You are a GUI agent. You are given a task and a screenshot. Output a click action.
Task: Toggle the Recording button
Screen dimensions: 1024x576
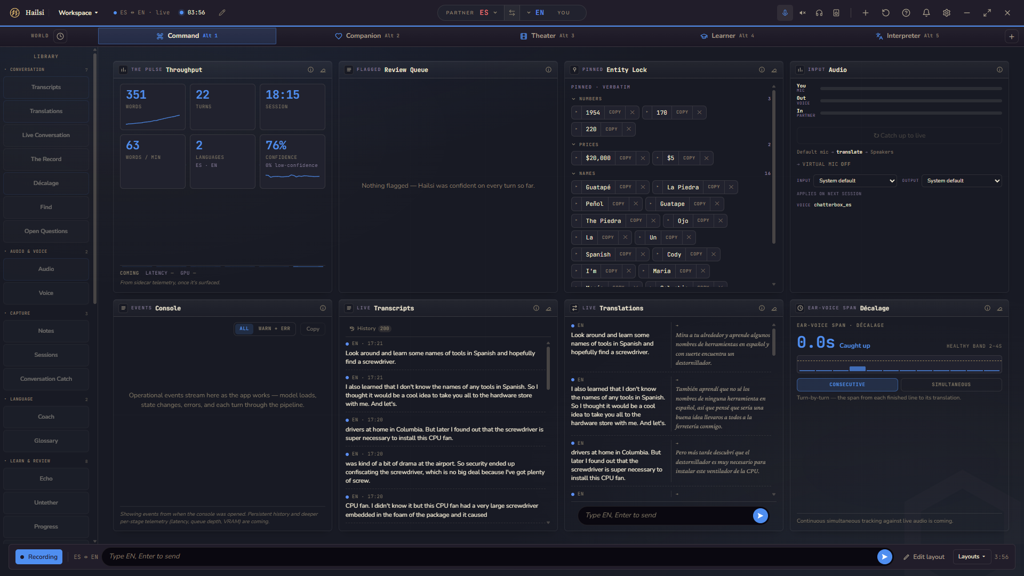[39, 557]
